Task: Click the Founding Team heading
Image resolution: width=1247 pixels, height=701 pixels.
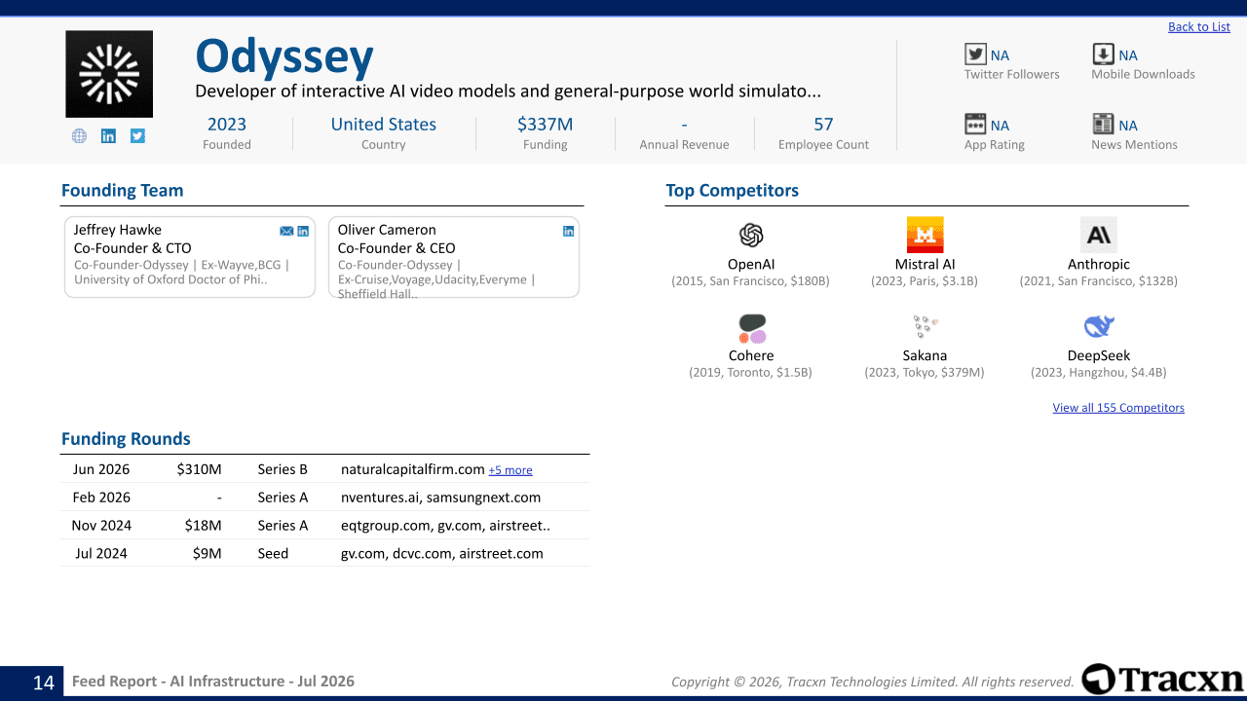Action: 123,191
